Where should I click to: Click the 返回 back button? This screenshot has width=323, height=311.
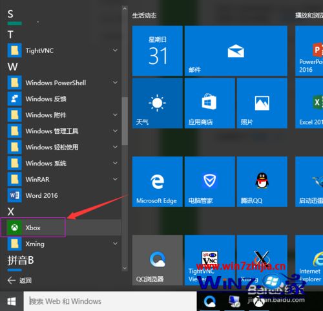(19, 281)
